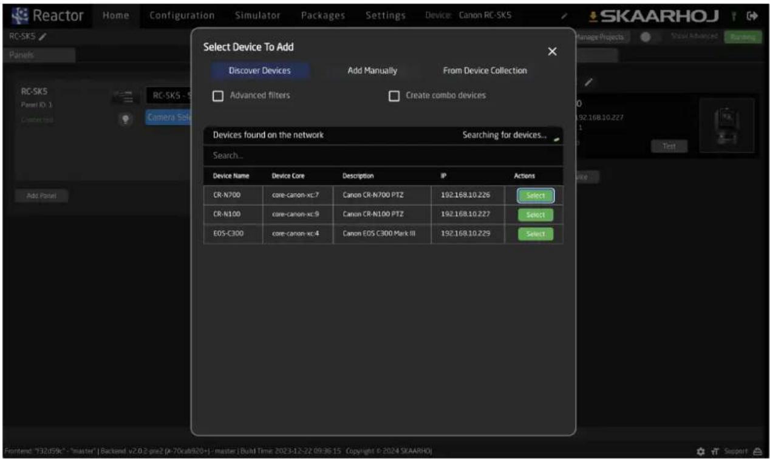
Task: Select the CR-N700 device
Action: coord(535,195)
